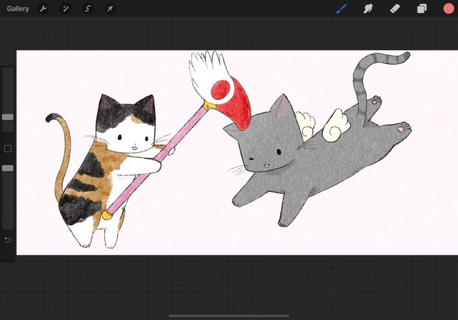
Task: Select the Smudge finger tool
Action: click(368, 9)
